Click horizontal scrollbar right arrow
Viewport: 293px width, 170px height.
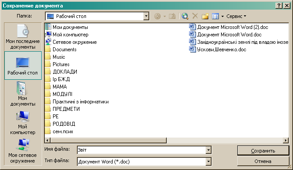pyautogui.click(x=286, y=140)
